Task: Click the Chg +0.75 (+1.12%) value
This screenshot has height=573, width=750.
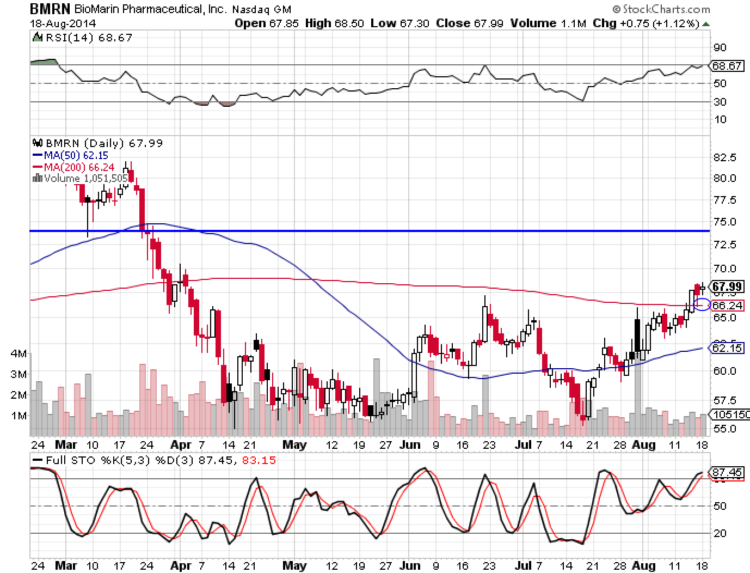Action: pyautogui.click(x=646, y=23)
